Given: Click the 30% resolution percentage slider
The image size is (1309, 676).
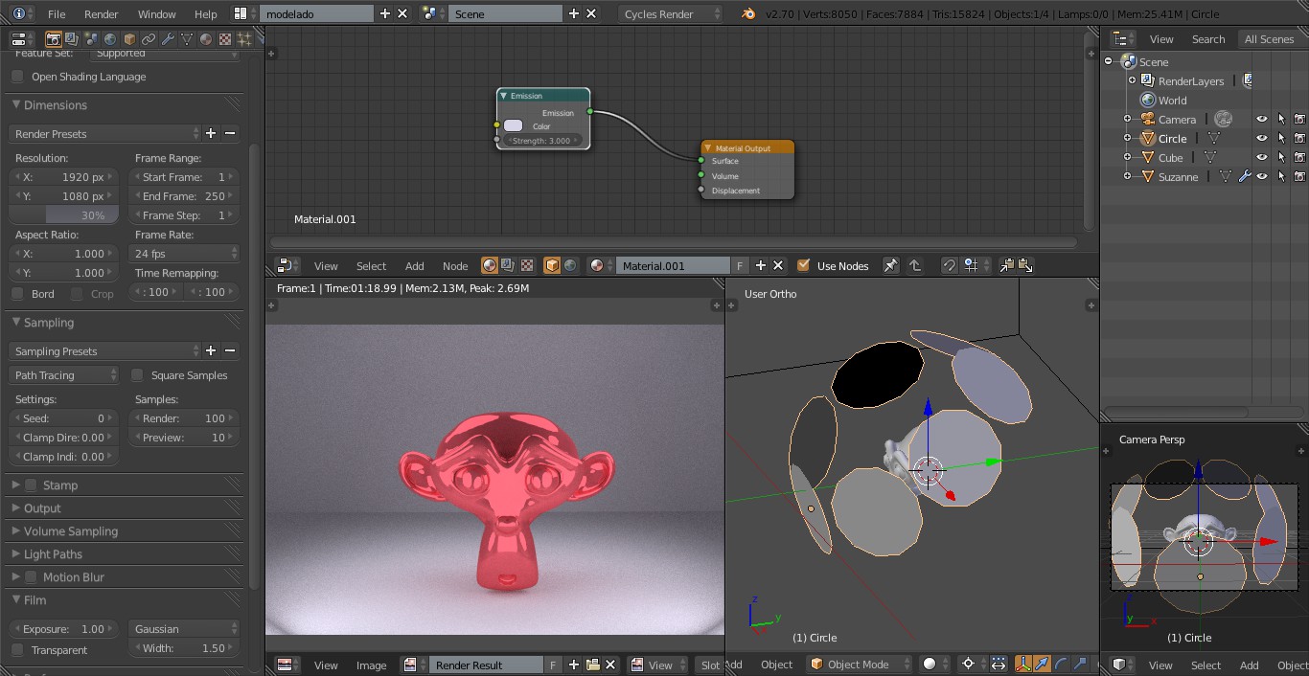Looking at the screenshot, I should pyautogui.click(x=64, y=215).
